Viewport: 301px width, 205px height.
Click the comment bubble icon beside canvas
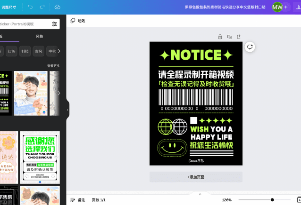pyautogui.click(x=250, y=47)
